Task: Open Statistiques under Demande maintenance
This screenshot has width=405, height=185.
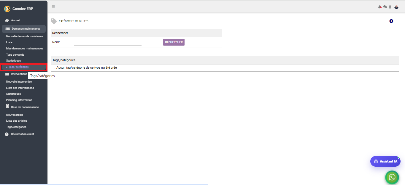Action: point(13,61)
